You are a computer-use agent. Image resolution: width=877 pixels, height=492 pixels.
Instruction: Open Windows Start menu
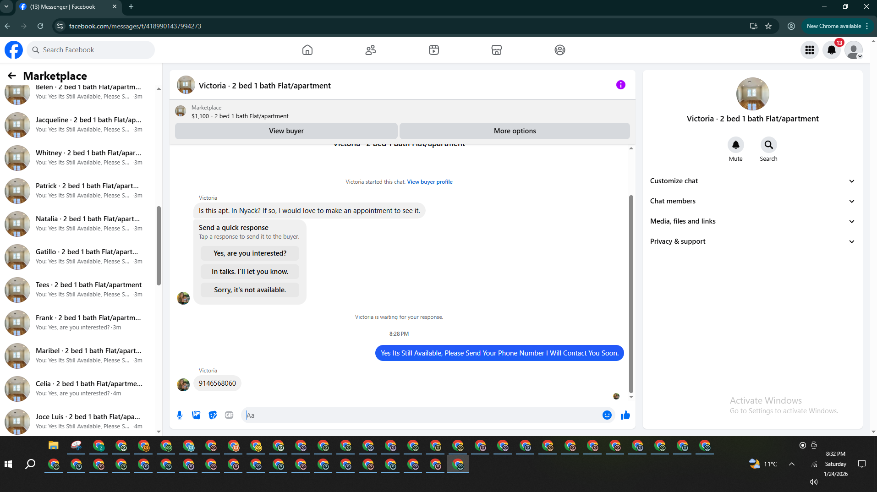8,464
